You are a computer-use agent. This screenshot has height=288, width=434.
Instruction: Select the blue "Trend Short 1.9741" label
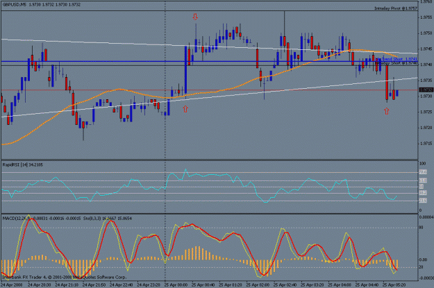400,59
